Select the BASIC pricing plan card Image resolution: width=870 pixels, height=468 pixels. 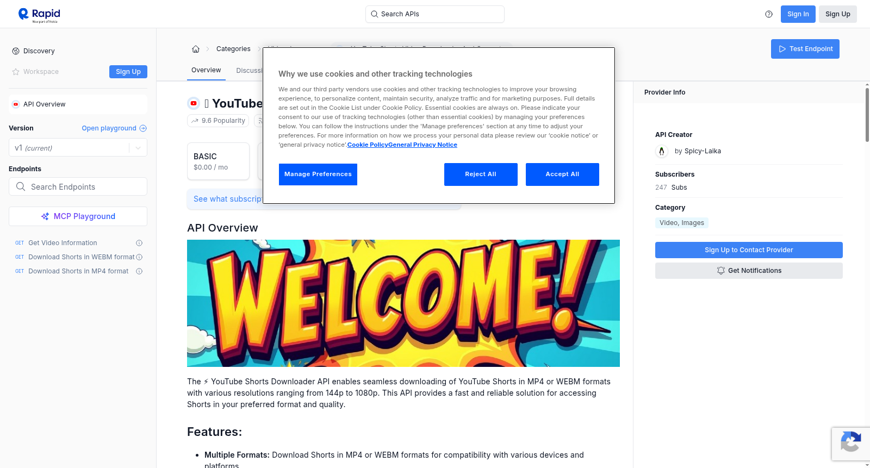pos(218,161)
